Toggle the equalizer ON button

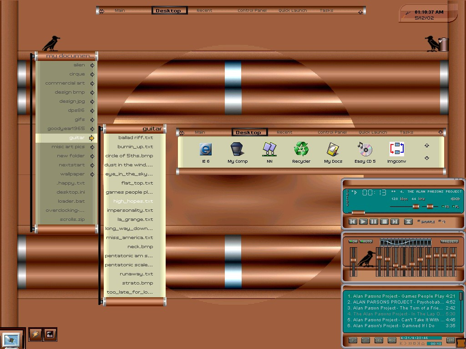(354, 241)
